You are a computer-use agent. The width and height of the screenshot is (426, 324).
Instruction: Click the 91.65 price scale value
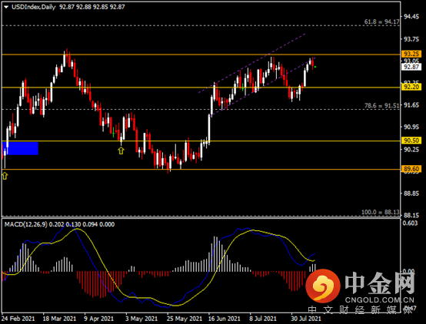(x=411, y=105)
